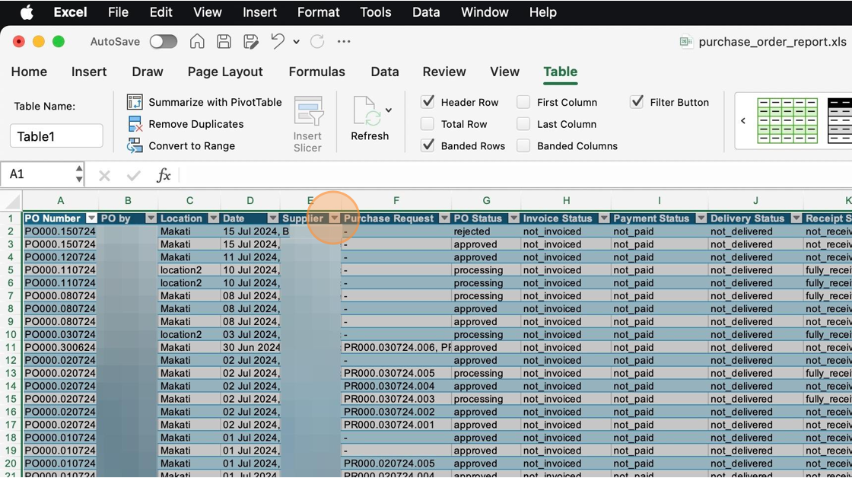The width and height of the screenshot is (852, 478).
Task: Save the workbook with the floppy disk icon
Action: click(x=224, y=41)
